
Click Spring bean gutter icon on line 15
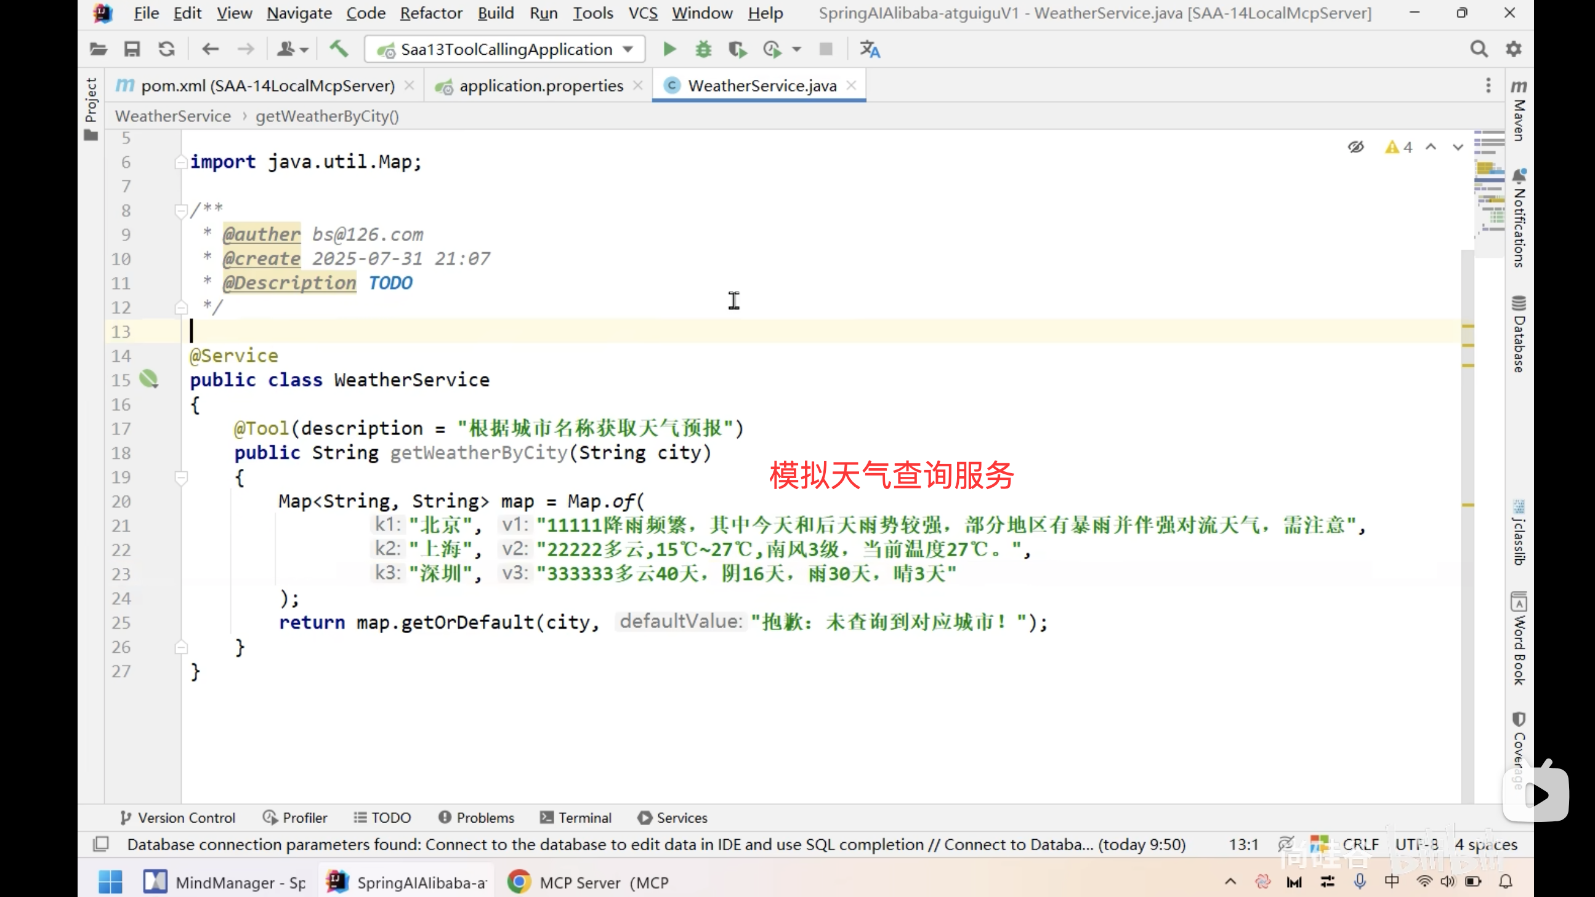[x=148, y=378]
